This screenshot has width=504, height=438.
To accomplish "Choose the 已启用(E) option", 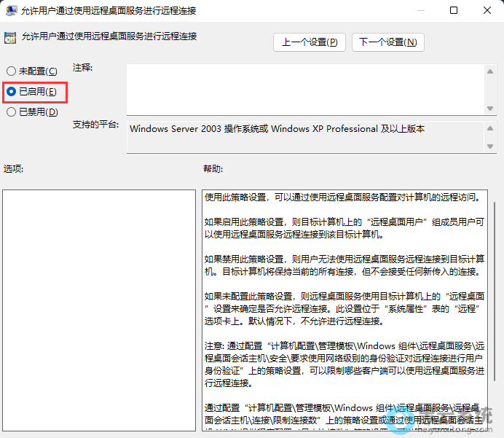I will coord(11,92).
